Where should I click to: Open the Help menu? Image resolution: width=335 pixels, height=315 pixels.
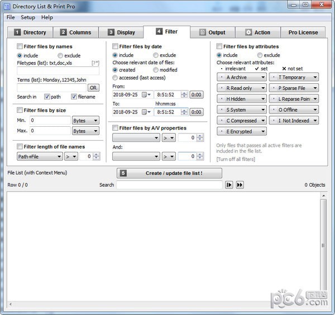(x=47, y=17)
